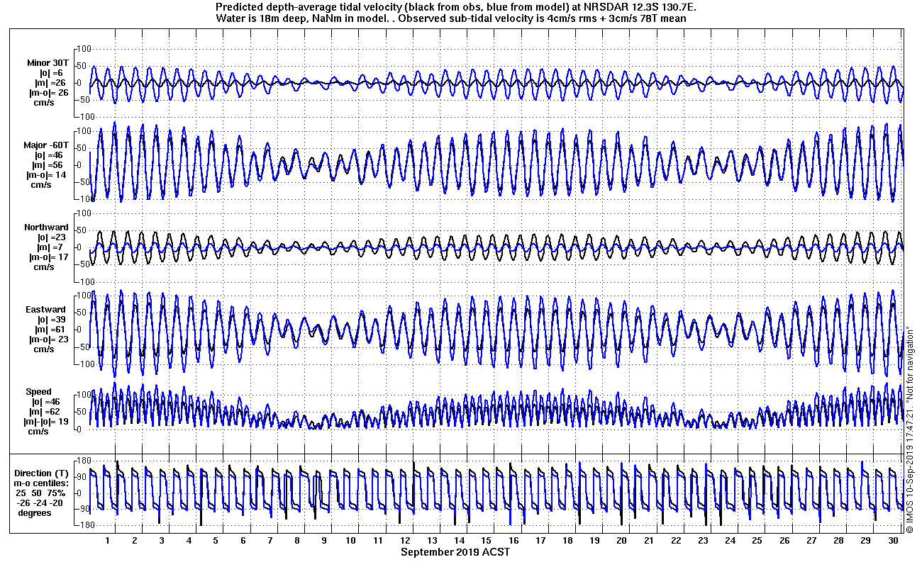Select day 30 on the date axis
922x567 pixels.
892,540
